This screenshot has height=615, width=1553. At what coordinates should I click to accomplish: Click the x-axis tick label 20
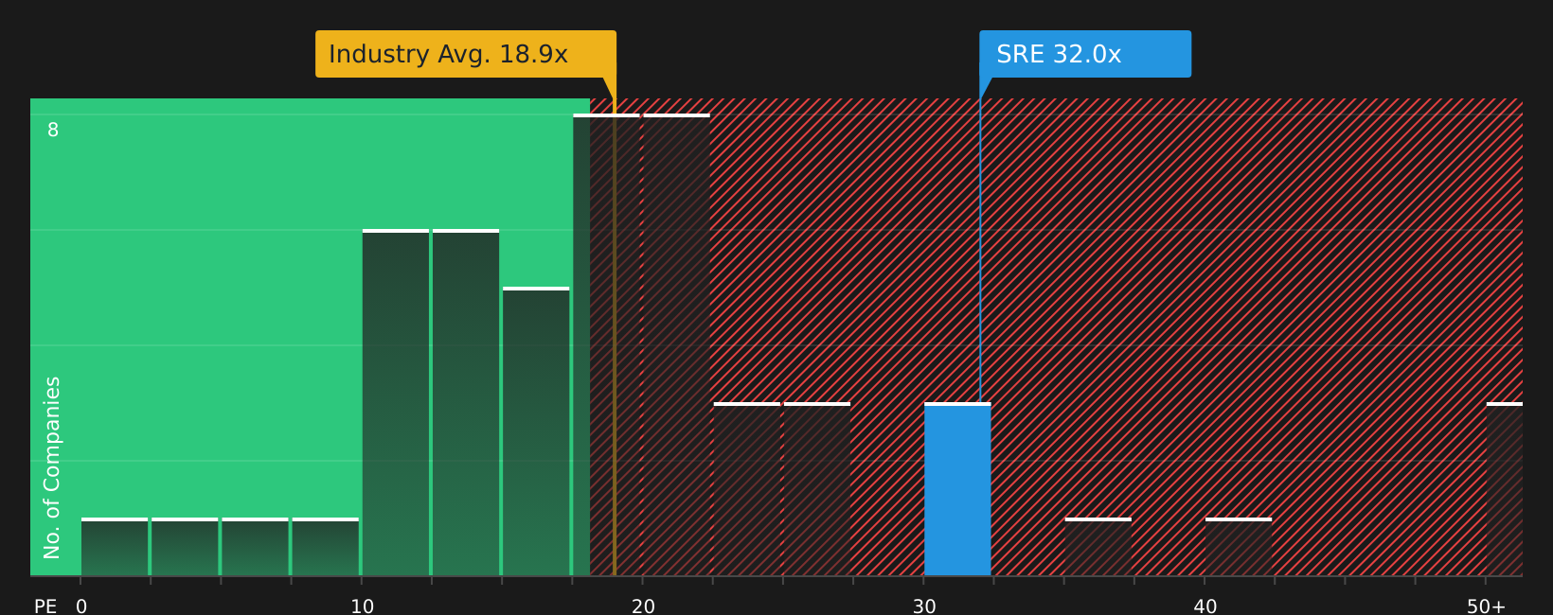[x=643, y=606]
